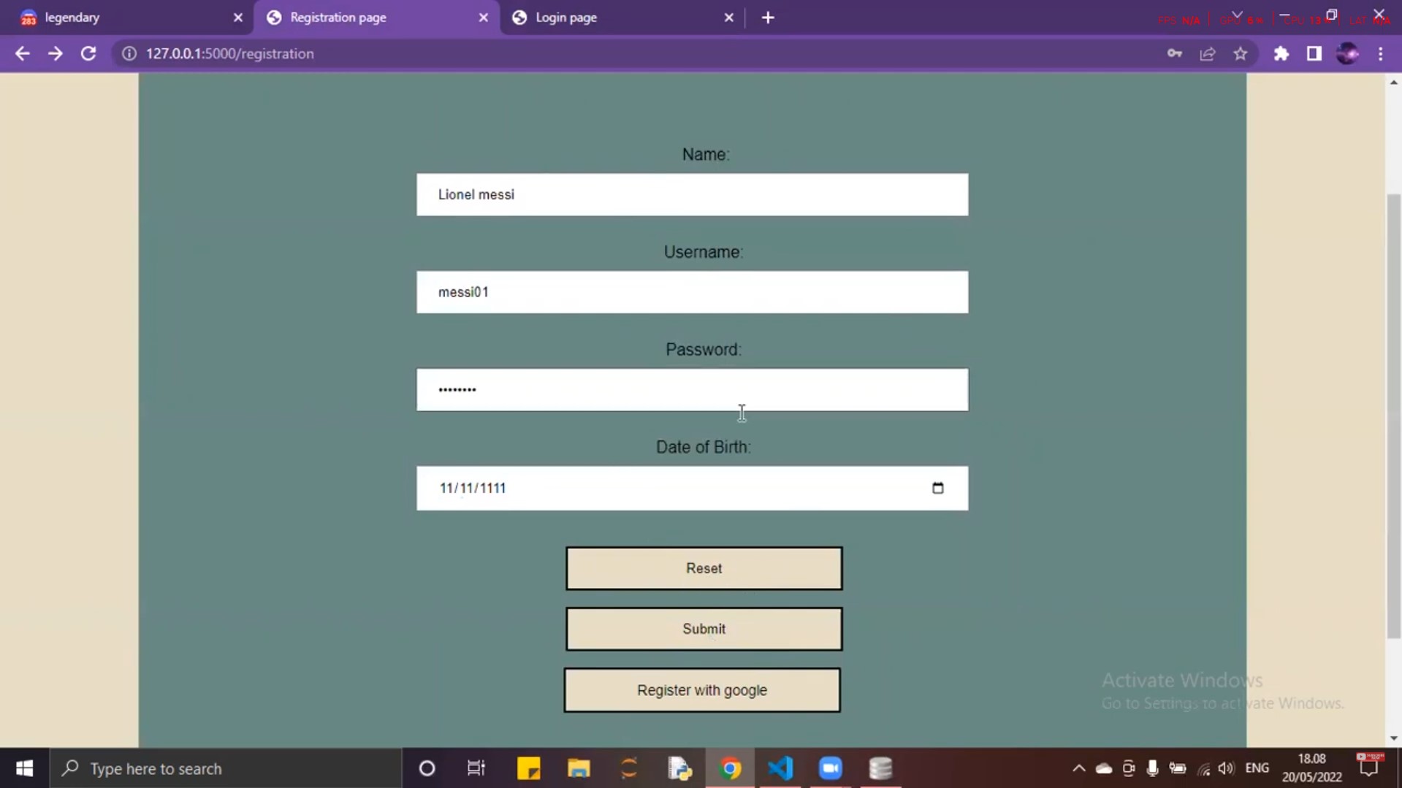Screen dimensions: 1402x788
Task: Open the Date of Birth calendar picker
Action: 938,488
